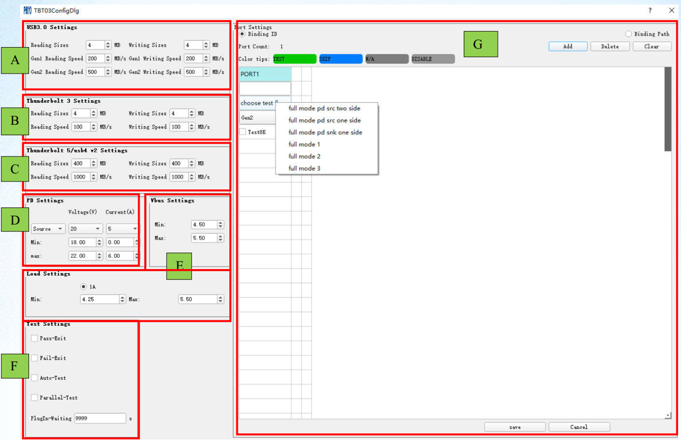Click the save button
Image resolution: width=681 pixels, height=440 pixels.
(515, 427)
